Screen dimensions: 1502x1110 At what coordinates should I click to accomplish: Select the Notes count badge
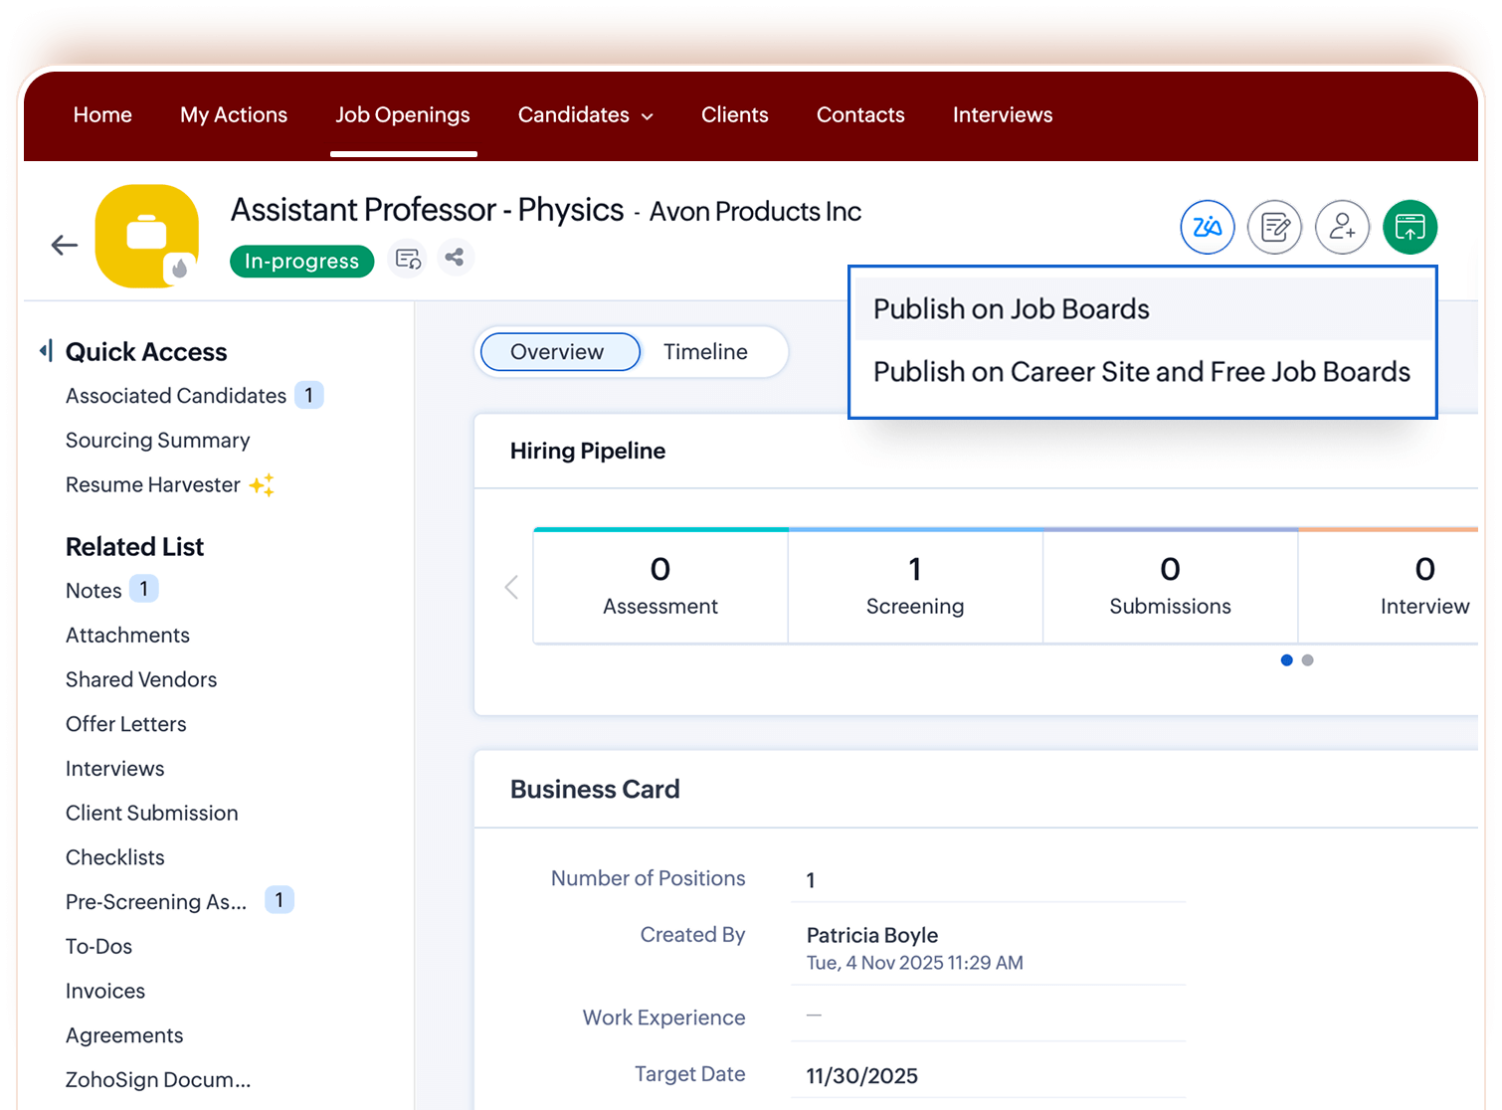pos(143,588)
